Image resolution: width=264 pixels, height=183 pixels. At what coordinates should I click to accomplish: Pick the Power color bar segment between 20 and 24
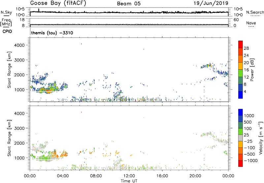coord(241,59)
